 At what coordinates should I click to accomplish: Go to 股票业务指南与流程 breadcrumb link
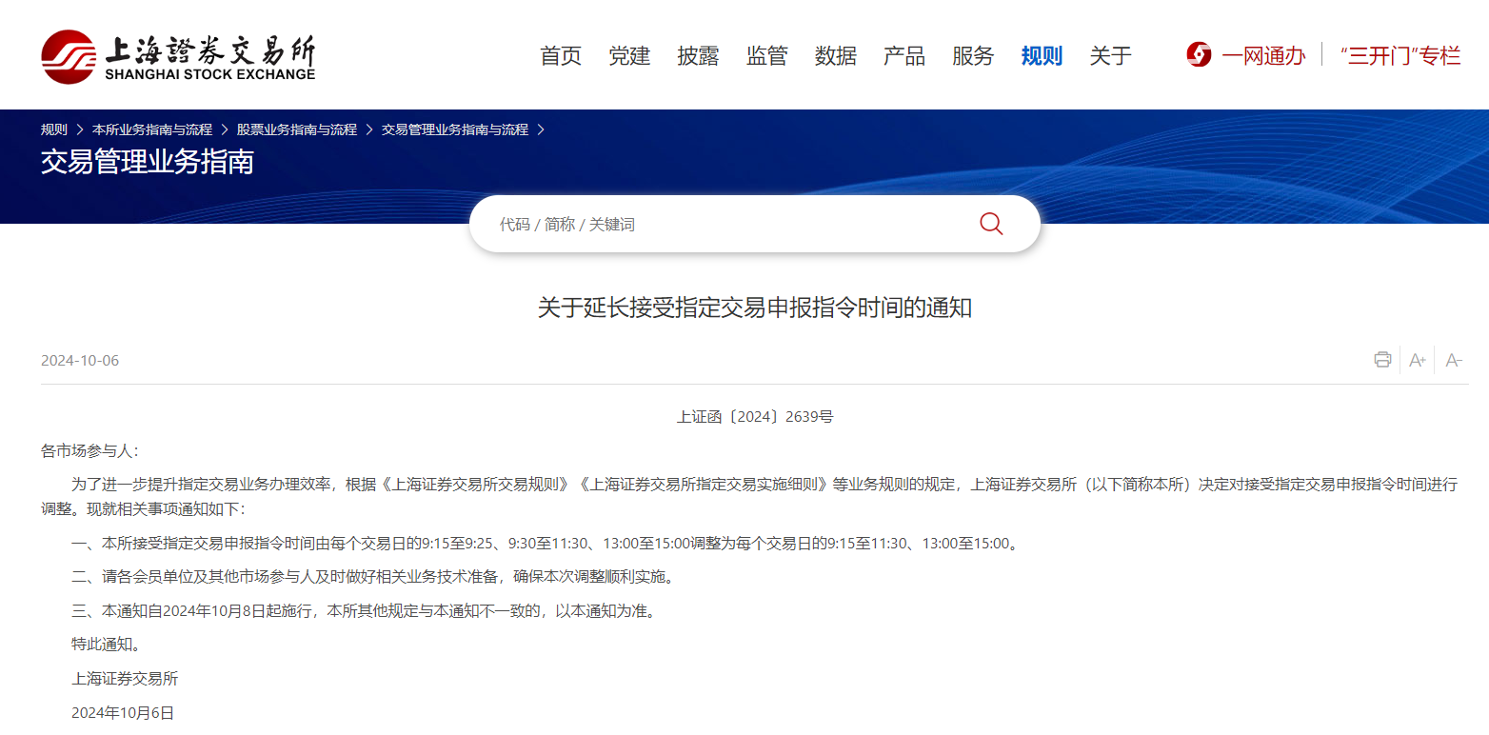297,129
